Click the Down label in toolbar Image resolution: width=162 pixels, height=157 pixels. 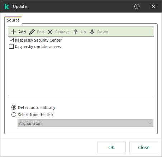tap(103, 32)
